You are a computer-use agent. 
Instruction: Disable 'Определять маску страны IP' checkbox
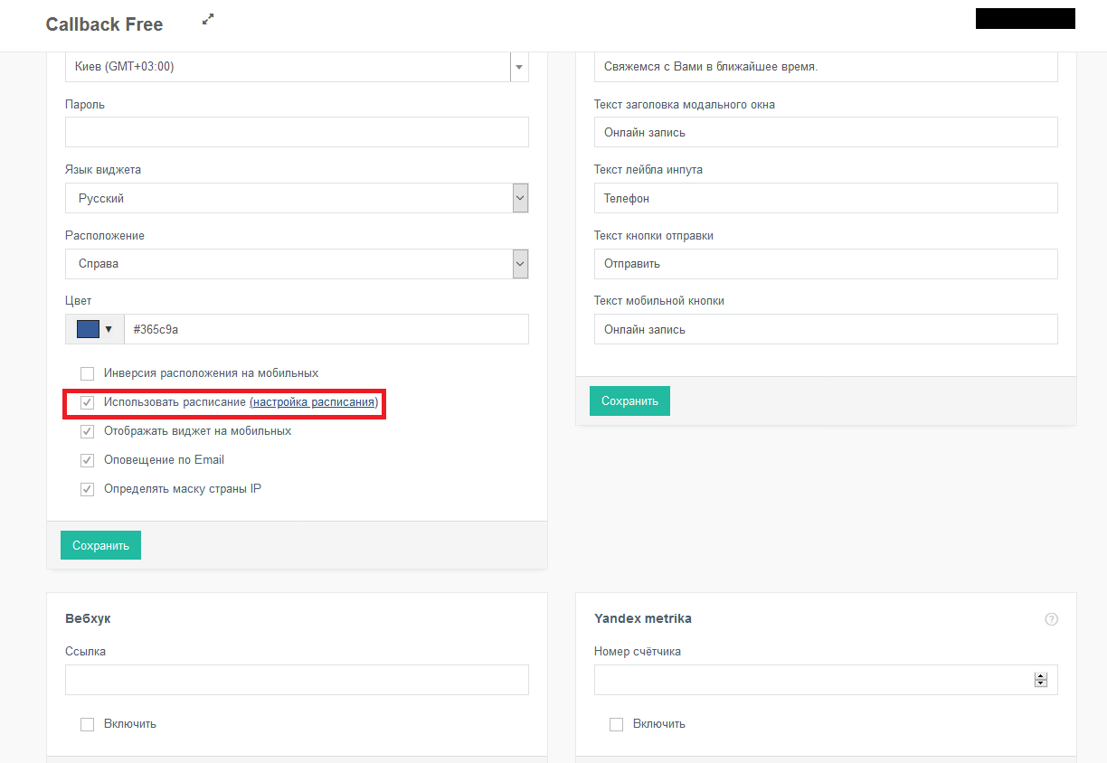click(x=88, y=489)
